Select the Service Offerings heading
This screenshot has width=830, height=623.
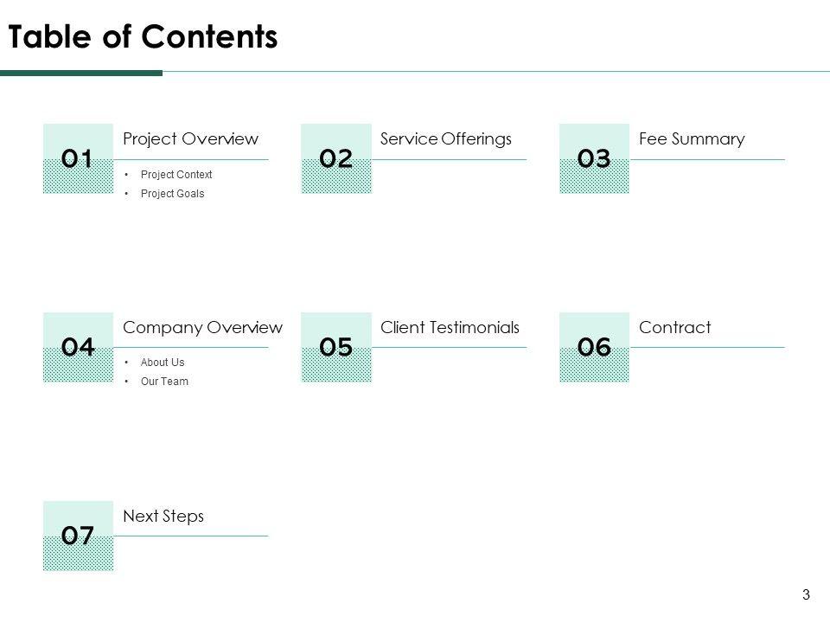tap(446, 139)
